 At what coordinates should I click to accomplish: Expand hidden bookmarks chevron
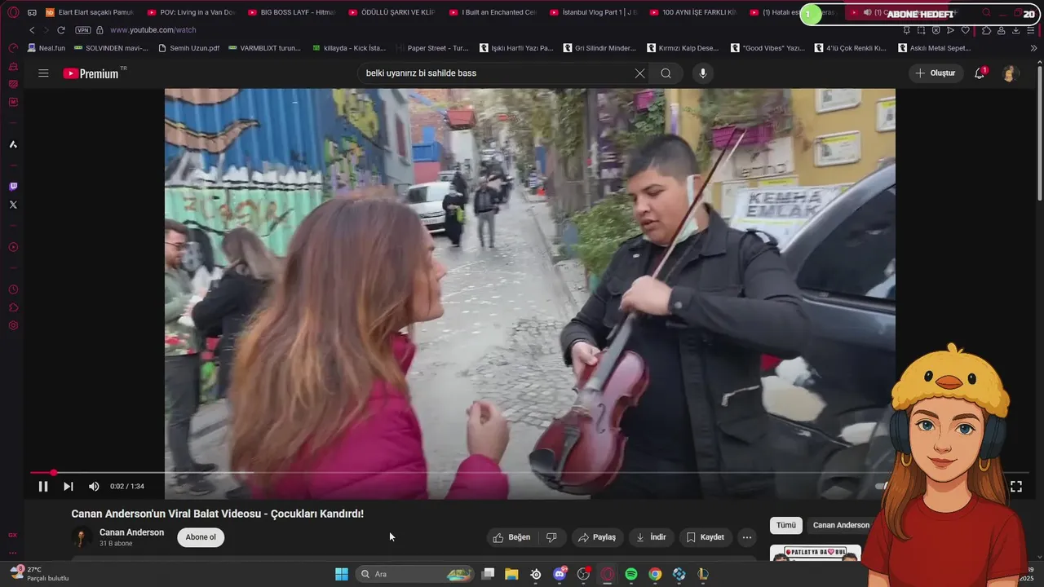coord(1034,48)
